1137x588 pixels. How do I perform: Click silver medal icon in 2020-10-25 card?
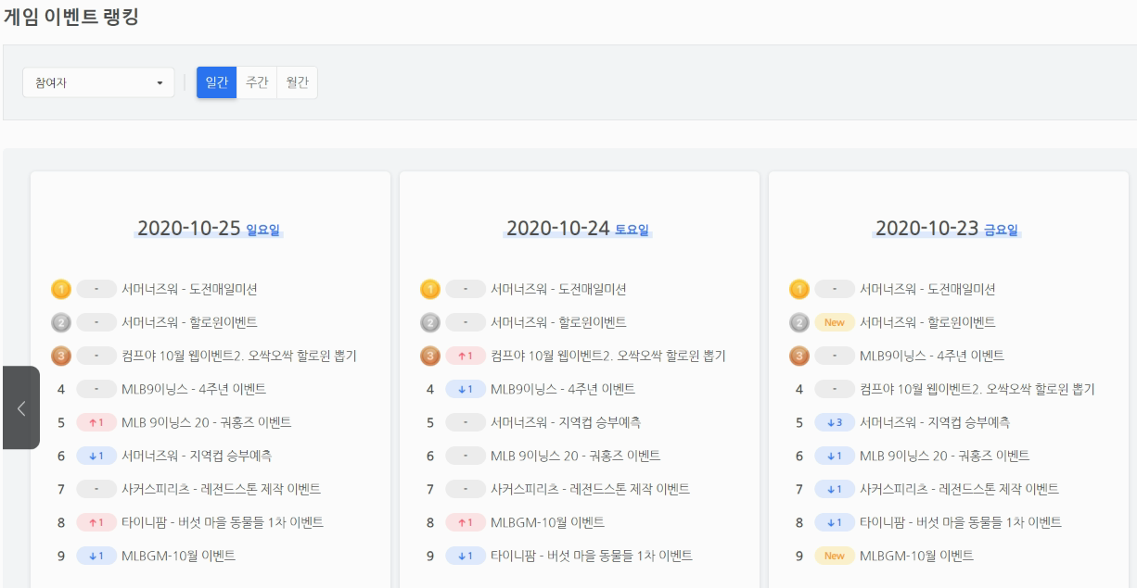click(61, 322)
